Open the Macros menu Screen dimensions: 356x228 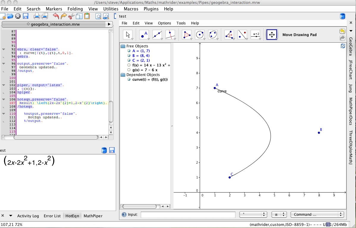pos(131,9)
